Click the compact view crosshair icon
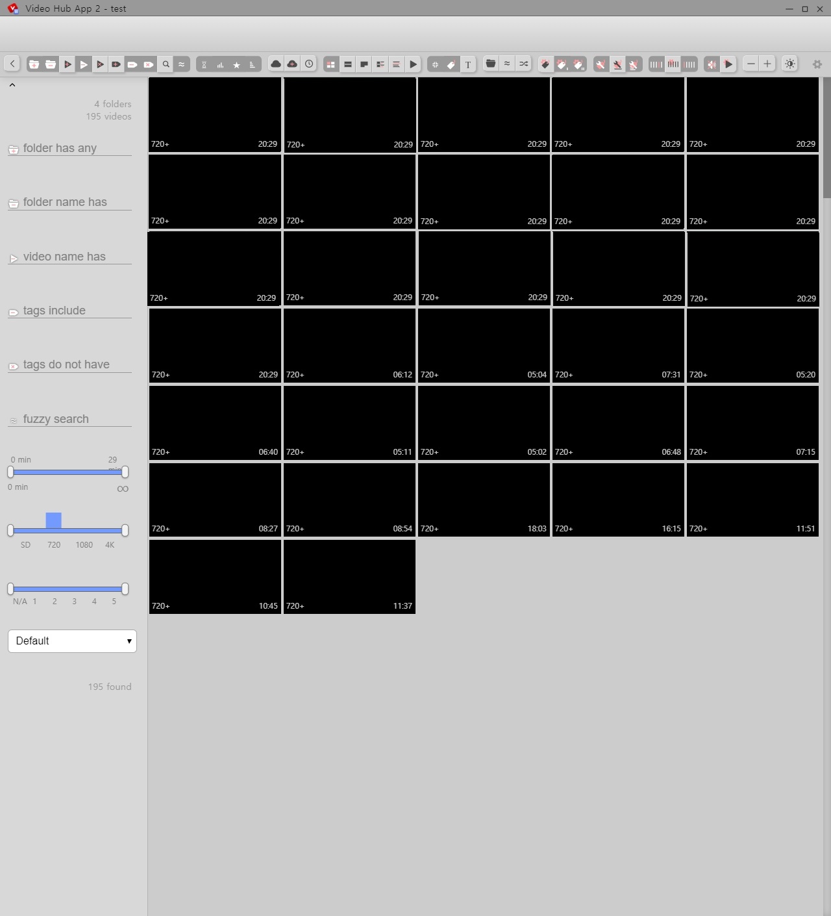 [x=435, y=64]
